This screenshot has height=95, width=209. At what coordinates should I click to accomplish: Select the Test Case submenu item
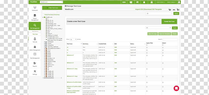(x=35, y=34)
